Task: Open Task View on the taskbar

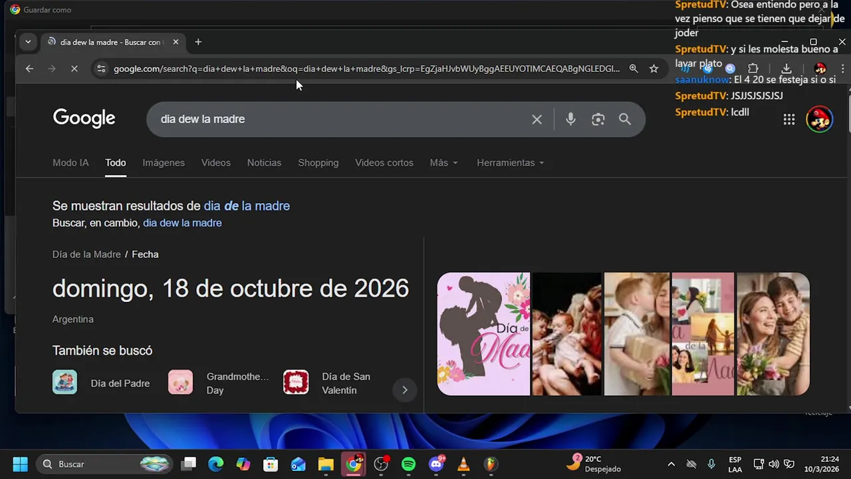Action: pos(189,464)
